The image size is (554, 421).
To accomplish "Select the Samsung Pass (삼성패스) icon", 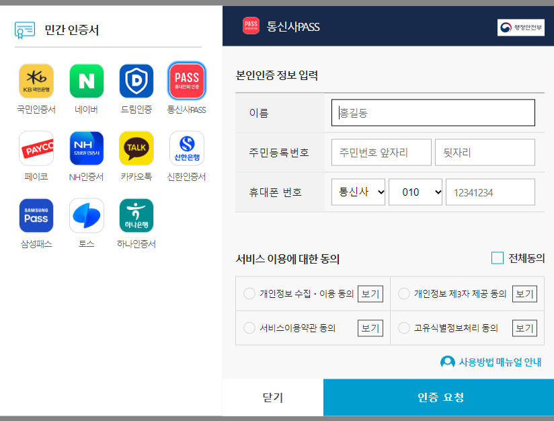I will (x=36, y=215).
